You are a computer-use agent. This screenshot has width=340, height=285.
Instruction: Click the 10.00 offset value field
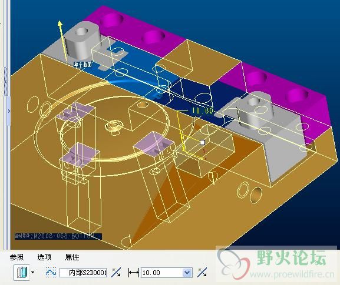161,273
